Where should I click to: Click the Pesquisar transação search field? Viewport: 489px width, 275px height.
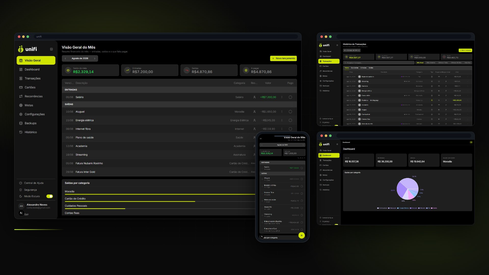(379, 63)
